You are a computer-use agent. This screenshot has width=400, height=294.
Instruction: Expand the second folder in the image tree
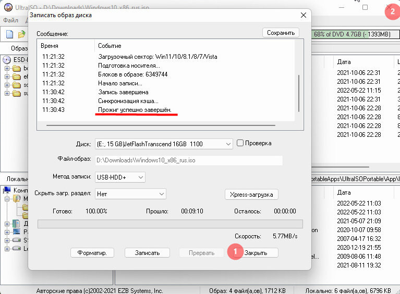(7, 76)
